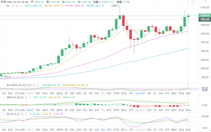Select BIAS in the bottom tab strip under KDJ panel

[188, 130]
